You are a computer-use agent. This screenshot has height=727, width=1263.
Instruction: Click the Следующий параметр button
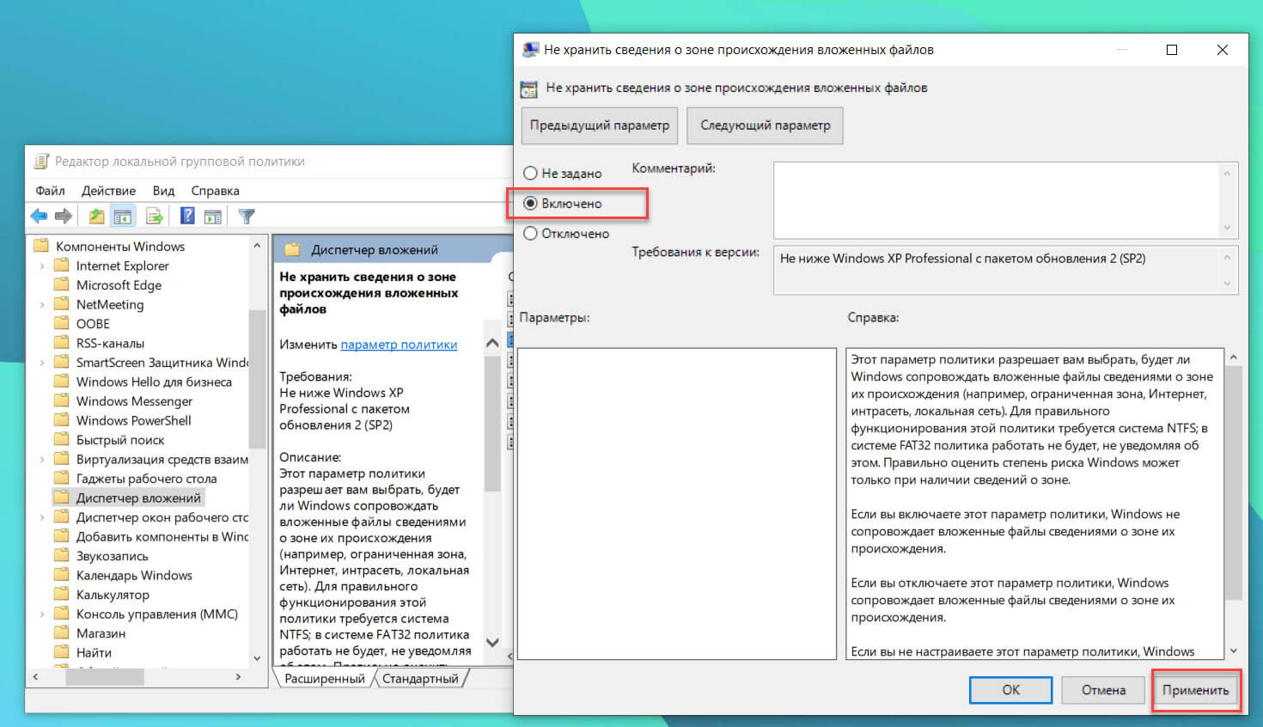point(766,125)
